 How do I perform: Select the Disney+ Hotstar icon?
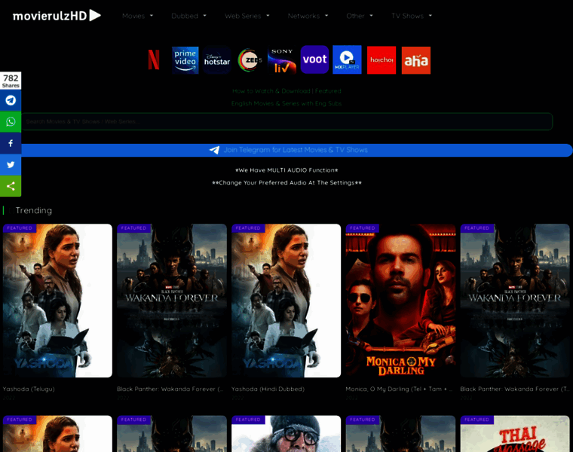[217, 60]
